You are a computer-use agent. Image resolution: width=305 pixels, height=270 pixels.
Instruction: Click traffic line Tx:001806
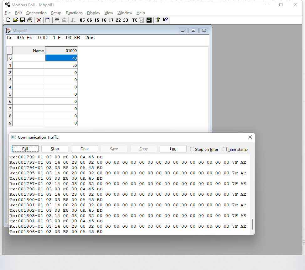pyautogui.click(x=56, y=232)
